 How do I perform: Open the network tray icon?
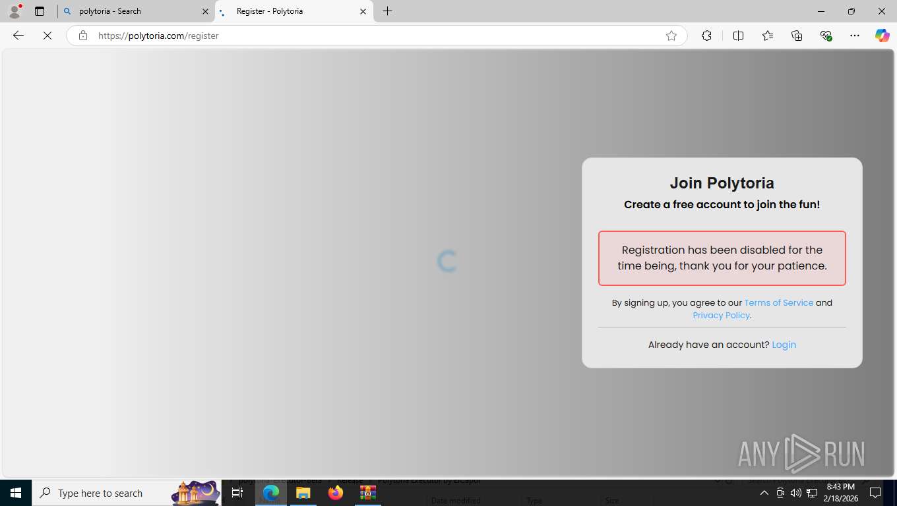point(812,493)
